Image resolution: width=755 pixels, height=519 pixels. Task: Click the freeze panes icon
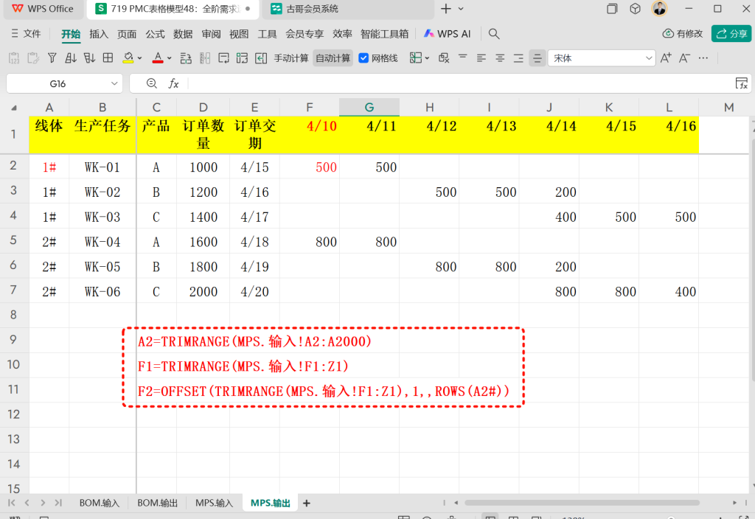tap(416, 58)
